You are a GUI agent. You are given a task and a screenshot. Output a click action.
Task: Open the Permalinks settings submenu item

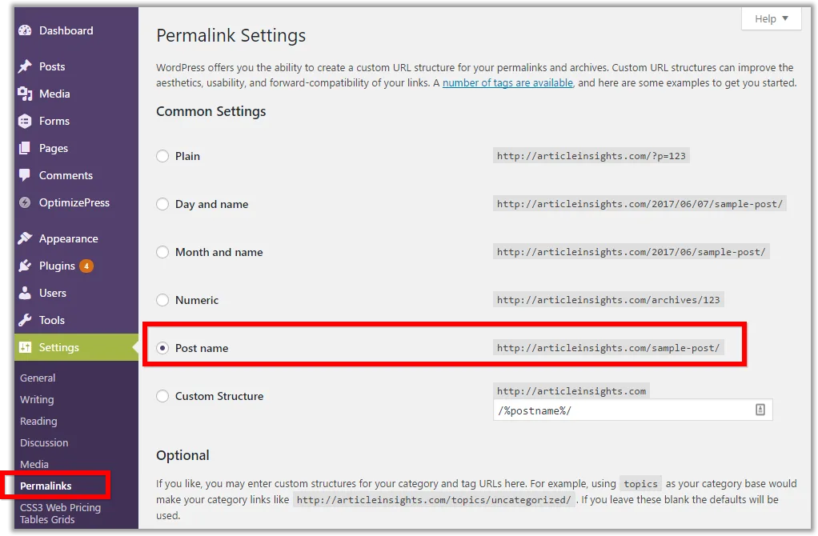pyautogui.click(x=46, y=486)
